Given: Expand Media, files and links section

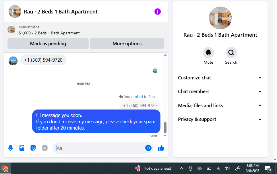Looking at the screenshot, I should pos(220,105).
